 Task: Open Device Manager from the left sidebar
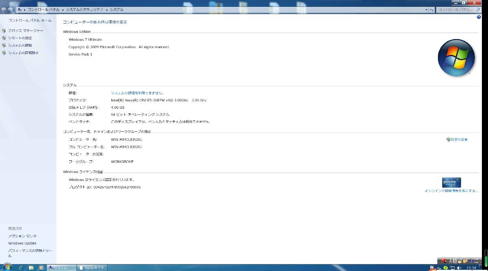[x=26, y=31]
